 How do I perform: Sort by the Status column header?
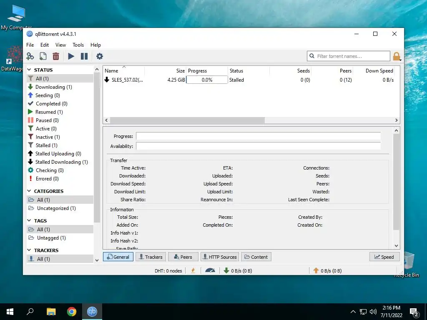click(249, 71)
